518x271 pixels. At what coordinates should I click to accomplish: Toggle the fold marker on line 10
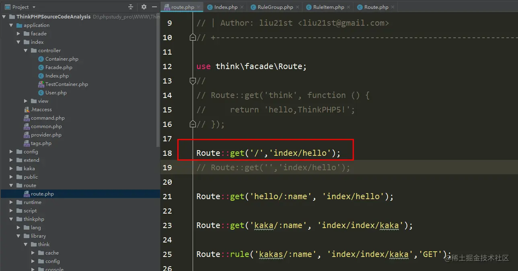pos(193,37)
